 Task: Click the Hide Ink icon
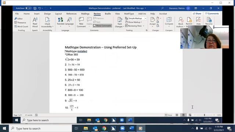point(198,19)
